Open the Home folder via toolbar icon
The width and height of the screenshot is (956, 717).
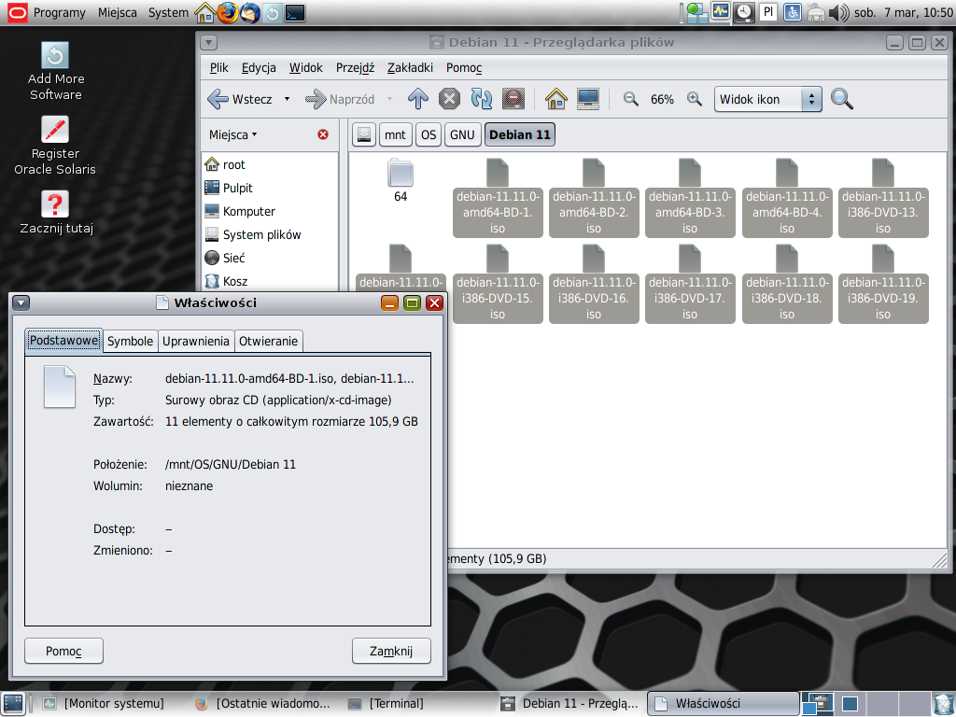click(556, 99)
